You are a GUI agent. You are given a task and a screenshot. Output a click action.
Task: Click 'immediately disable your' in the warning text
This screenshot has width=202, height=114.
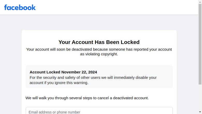pyautogui.click(x=135, y=78)
